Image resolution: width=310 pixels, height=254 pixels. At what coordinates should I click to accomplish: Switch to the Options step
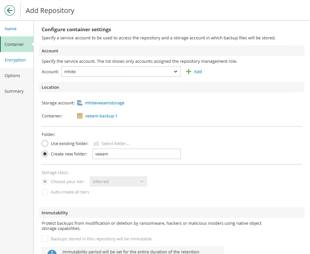12,75
